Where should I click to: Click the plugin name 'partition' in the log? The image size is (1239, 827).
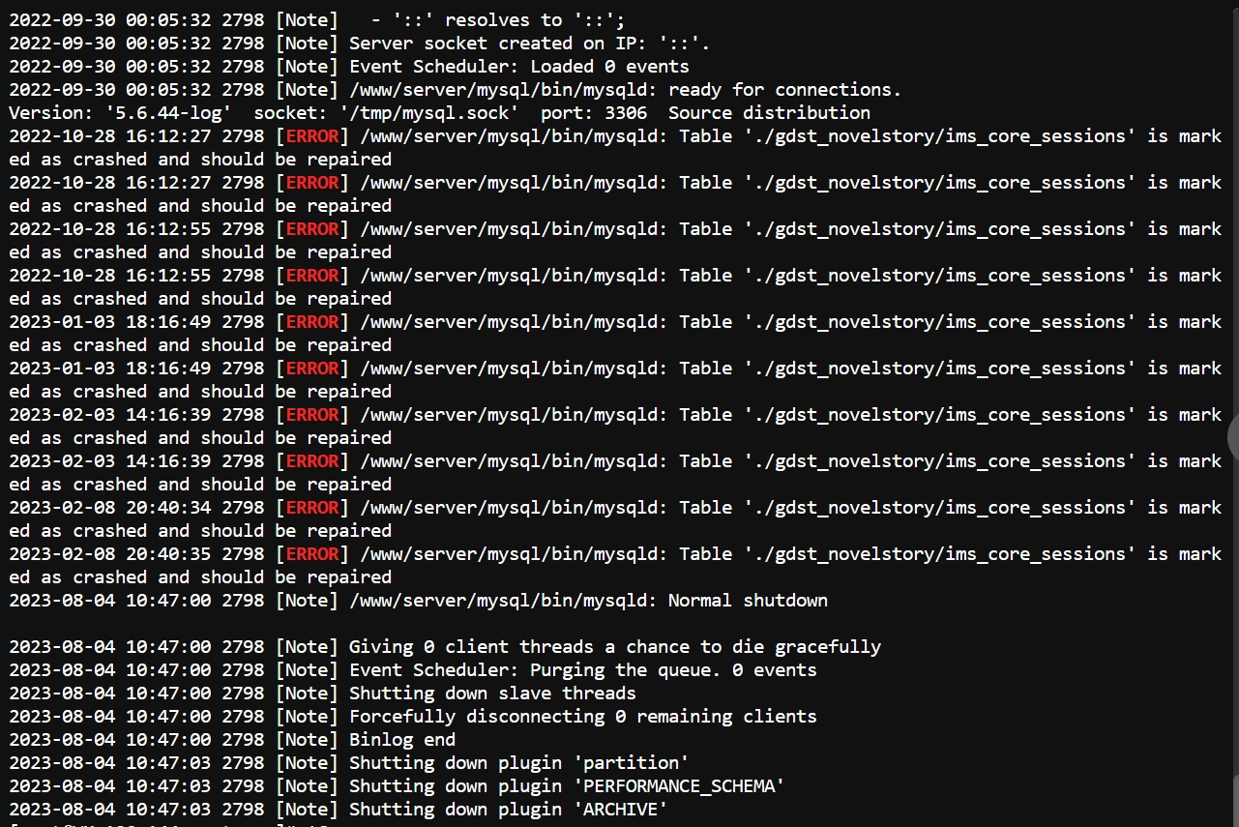click(x=631, y=762)
